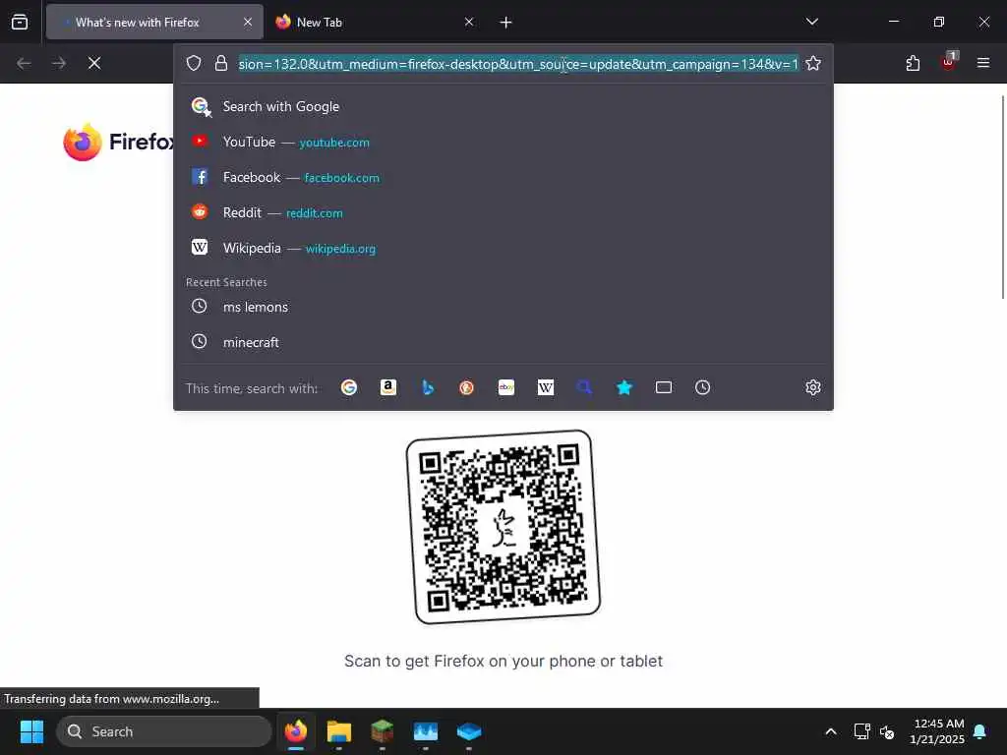The width and height of the screenshot is (1007, 755).
Task: Open the blue cube app on taskbar
Action: click(469, 731)
